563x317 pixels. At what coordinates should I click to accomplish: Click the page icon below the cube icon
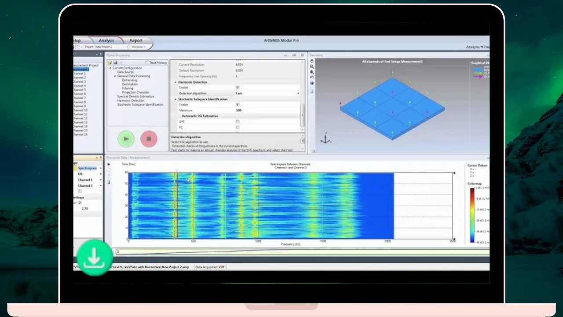[x=312, y=91]
